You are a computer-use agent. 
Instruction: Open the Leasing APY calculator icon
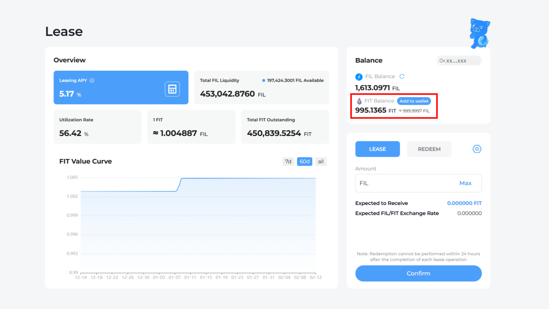pos(172,89)
